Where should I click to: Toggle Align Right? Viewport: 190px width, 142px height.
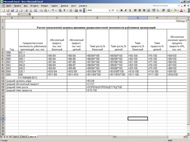pyautogui.click(x=144, y=10)
